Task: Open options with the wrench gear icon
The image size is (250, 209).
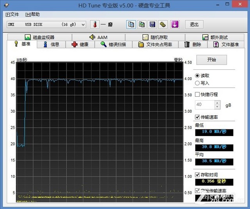Action: (x=163, y=25)
